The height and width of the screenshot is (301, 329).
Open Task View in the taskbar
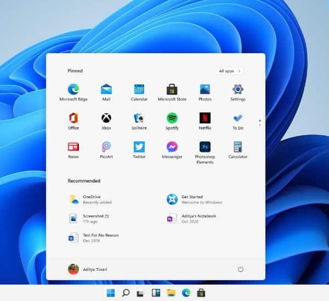pos(140,293)
